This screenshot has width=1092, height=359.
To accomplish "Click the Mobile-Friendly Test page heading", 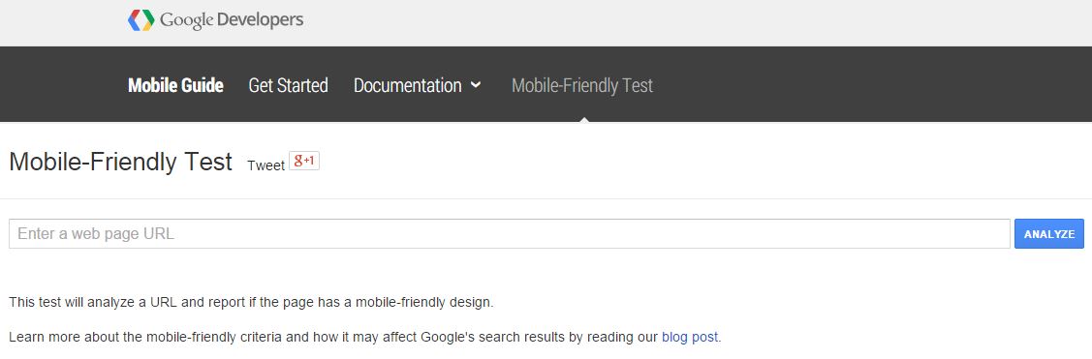I will pyautogui.click(x=120, y=163).
